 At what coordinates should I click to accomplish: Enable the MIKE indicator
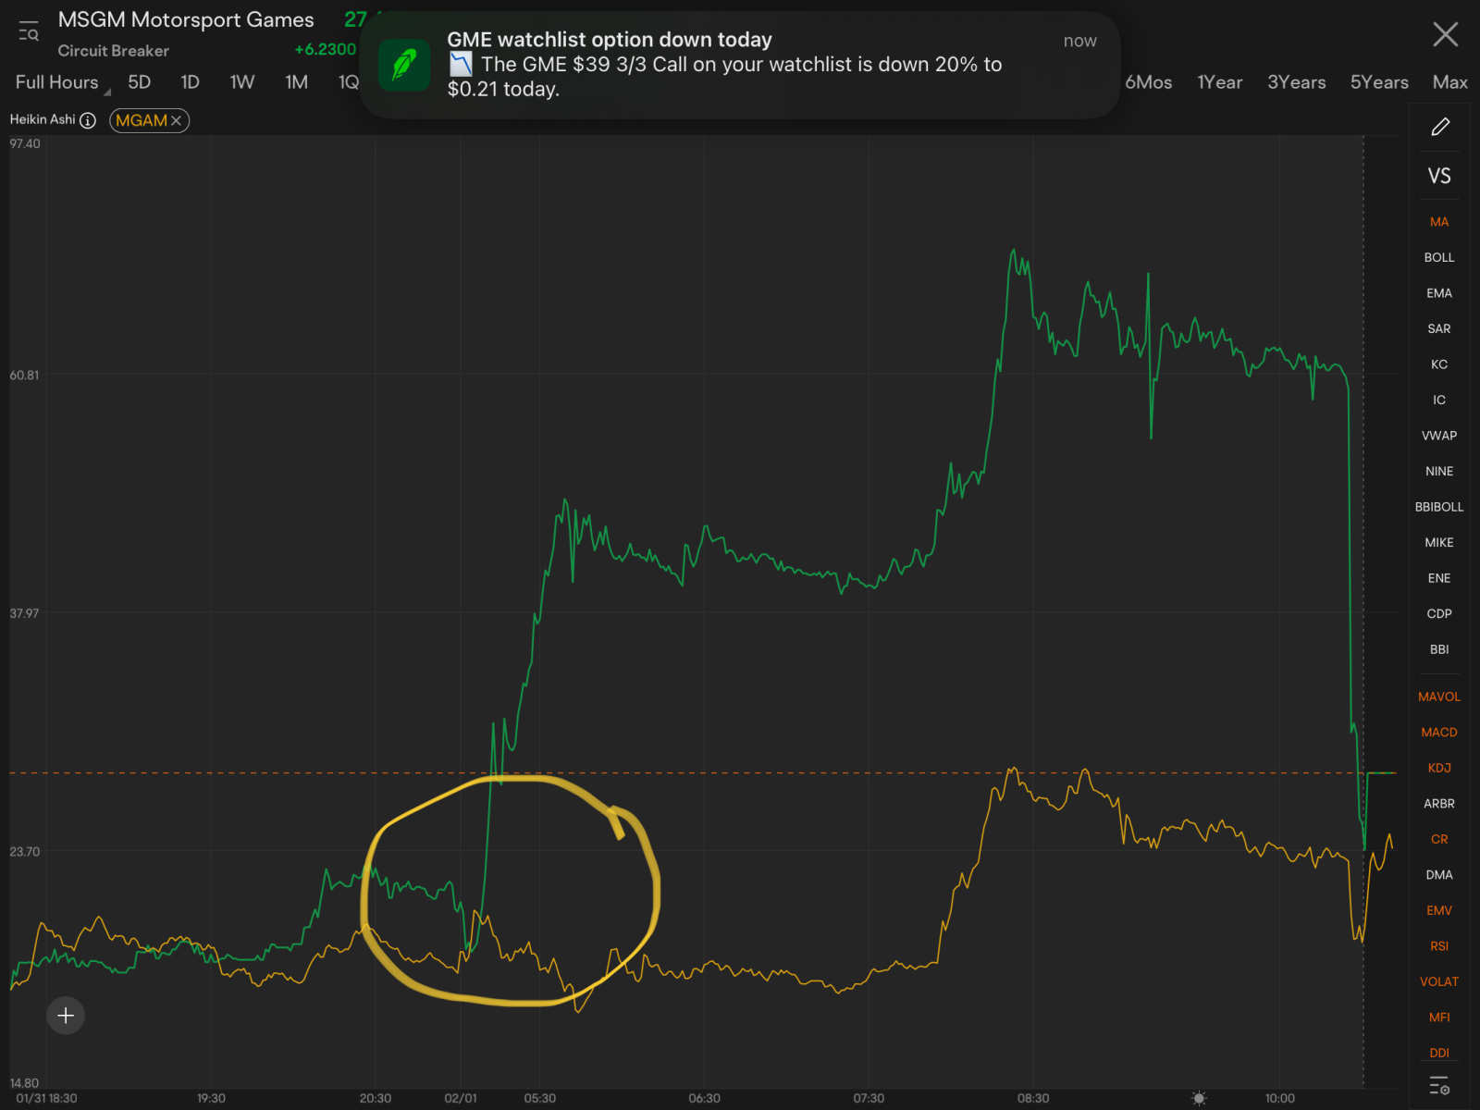tap(1439, 542)
